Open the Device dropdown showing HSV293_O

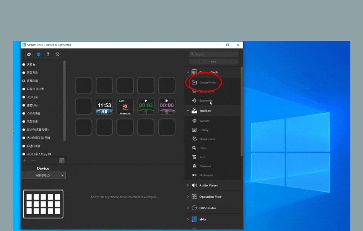[x=43, y=175]
